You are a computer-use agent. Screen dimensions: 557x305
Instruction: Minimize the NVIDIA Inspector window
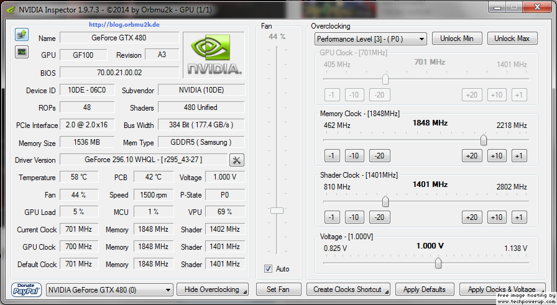tap(497, 7)
